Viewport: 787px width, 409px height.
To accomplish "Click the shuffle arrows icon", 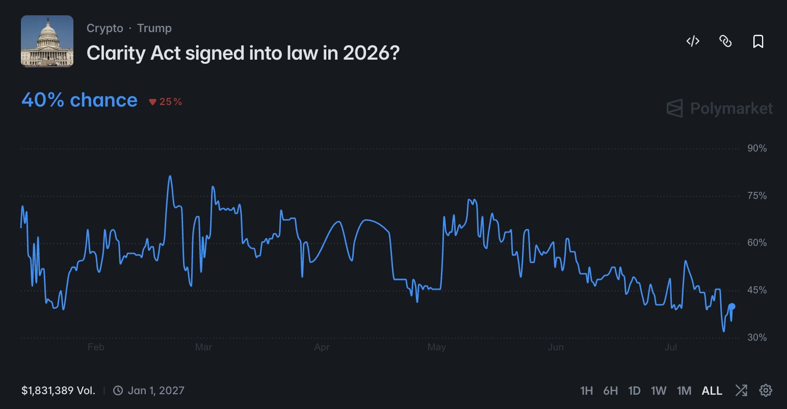I will pos(741,391).
